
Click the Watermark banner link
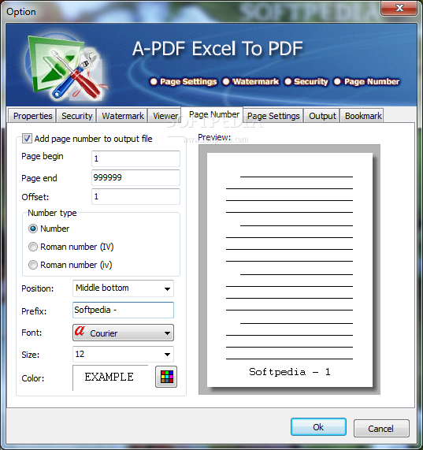coord(256,81)
